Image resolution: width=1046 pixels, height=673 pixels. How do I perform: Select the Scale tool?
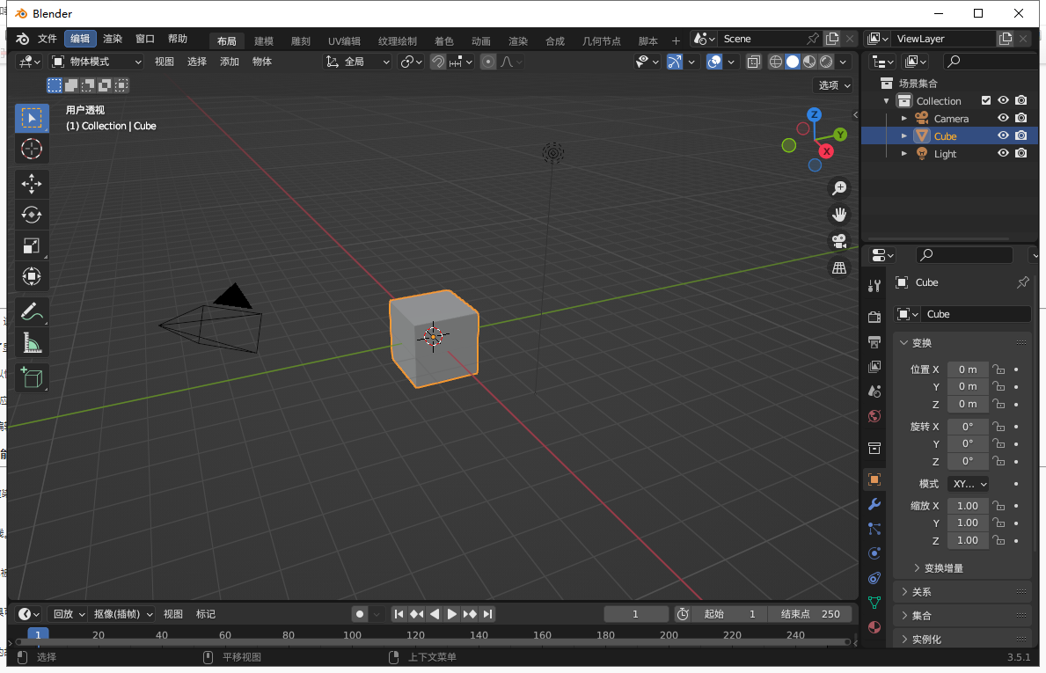click(32, 245)
